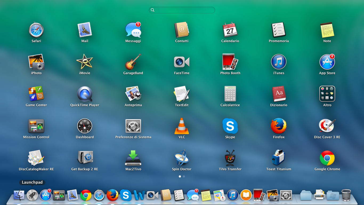364x205 pixels.
Task: Click the Launchpad search field
Action: (x=182, y=10)
